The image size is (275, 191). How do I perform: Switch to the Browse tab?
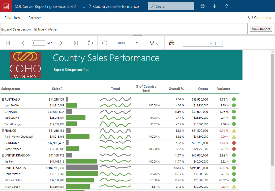(34, 18)
